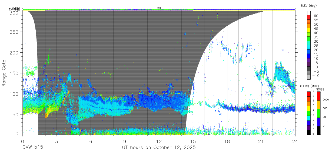The height and width of the screenshot is (153, 332).
Task: Select the orange segment of the NOISE color bar
Action: pos(318,105)
